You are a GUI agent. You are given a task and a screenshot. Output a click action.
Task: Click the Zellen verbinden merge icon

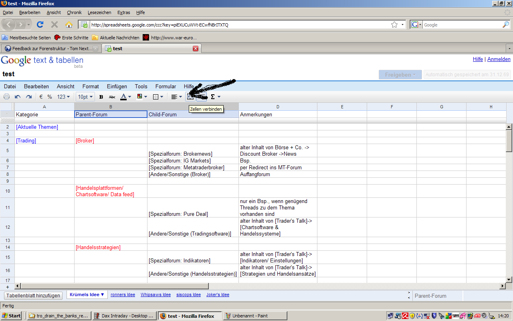coord(190,97)
